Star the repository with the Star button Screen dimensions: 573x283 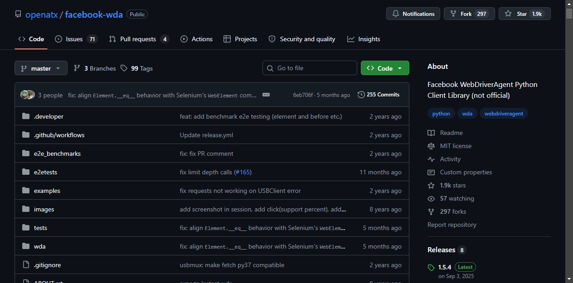click(524, 14)
